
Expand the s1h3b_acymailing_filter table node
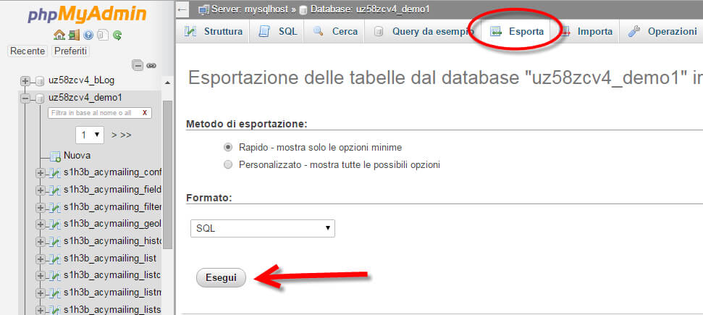pyautogui.click(x=40, y=207)
